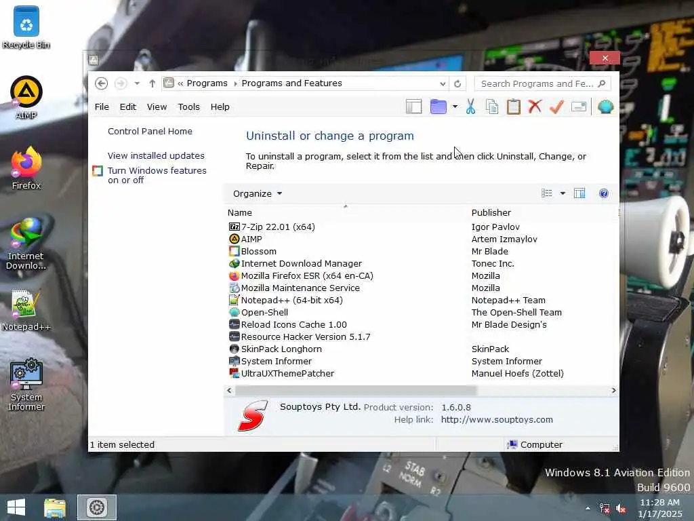Expand the folder toolbar dropdown arrow

pos(455,107)
